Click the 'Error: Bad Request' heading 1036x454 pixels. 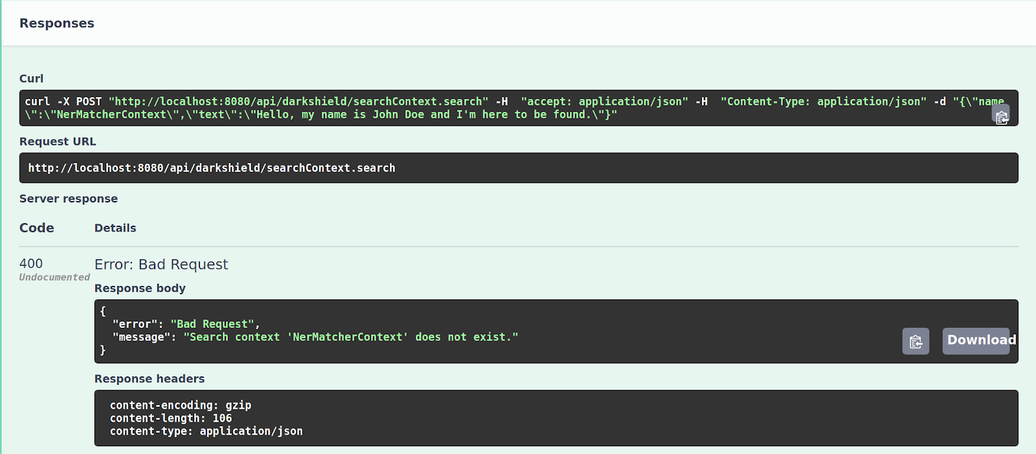click(x=161, y=265)
